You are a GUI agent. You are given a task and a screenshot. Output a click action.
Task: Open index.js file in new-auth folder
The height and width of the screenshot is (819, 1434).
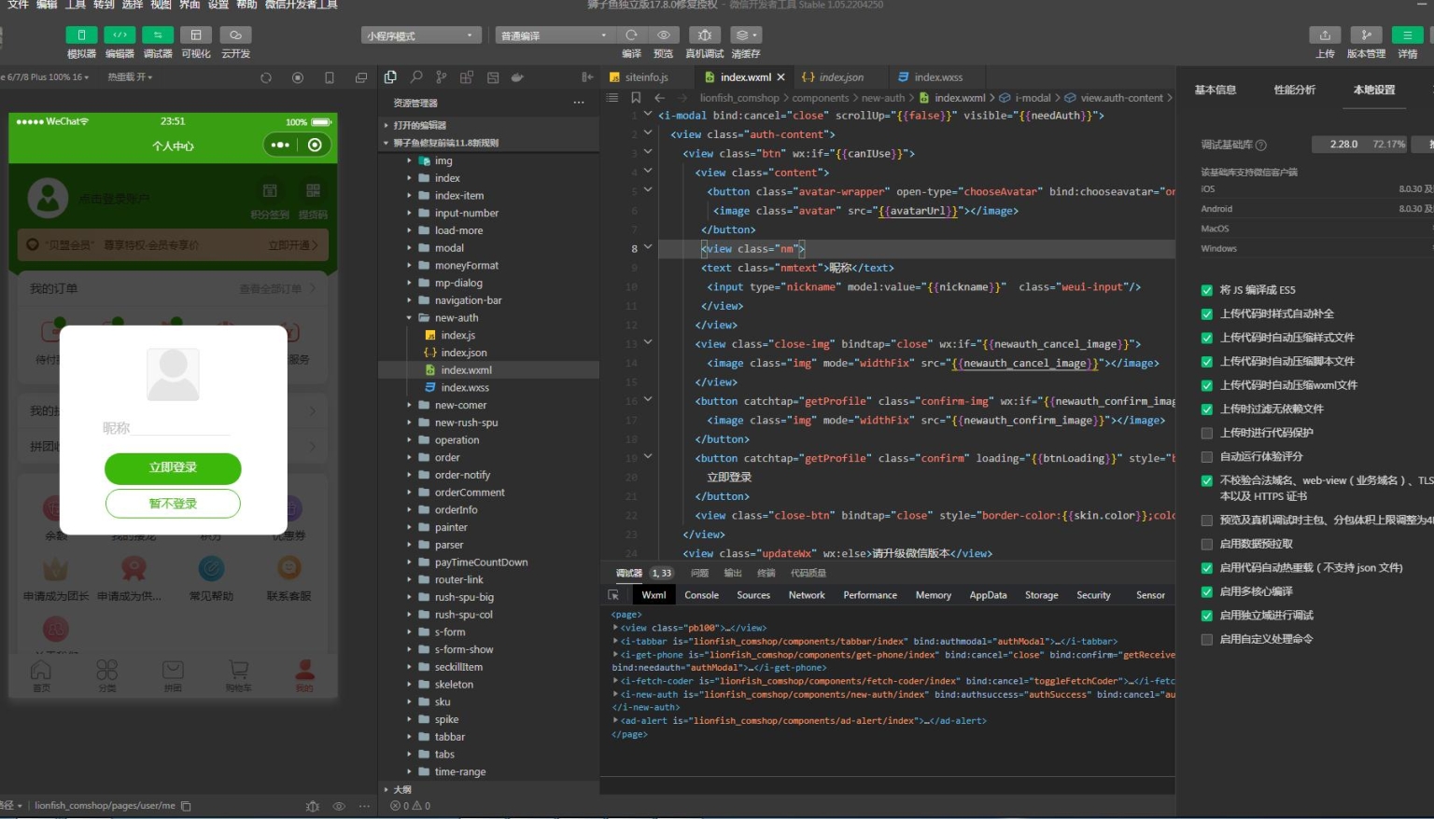point(457,336)
